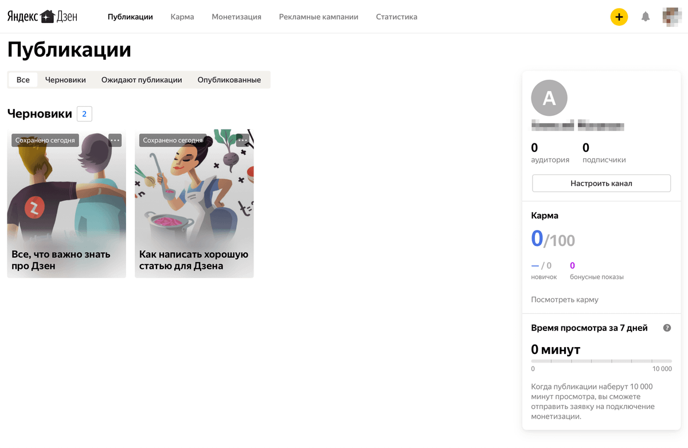Viewport: 688px width, 448px height.
Task: Open Рекламные кампании section
Action: 319,17
